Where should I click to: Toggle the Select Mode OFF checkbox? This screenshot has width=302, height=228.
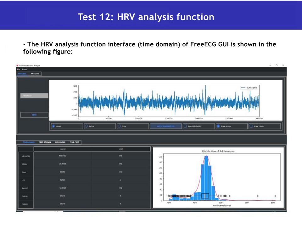185,126
